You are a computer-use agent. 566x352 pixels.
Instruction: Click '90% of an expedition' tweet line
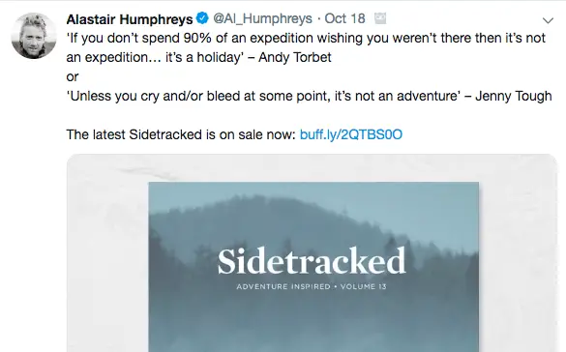306,38
